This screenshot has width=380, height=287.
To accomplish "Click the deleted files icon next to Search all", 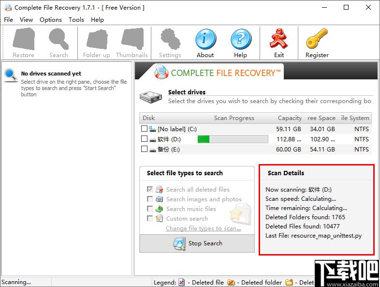I will tap(159, 189).
